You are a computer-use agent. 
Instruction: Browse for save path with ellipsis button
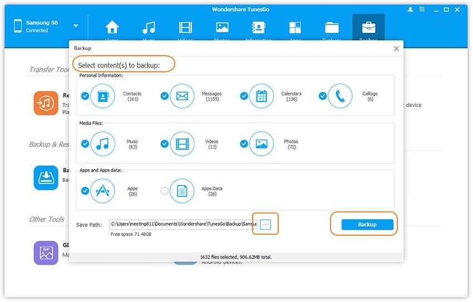point(265,224)
